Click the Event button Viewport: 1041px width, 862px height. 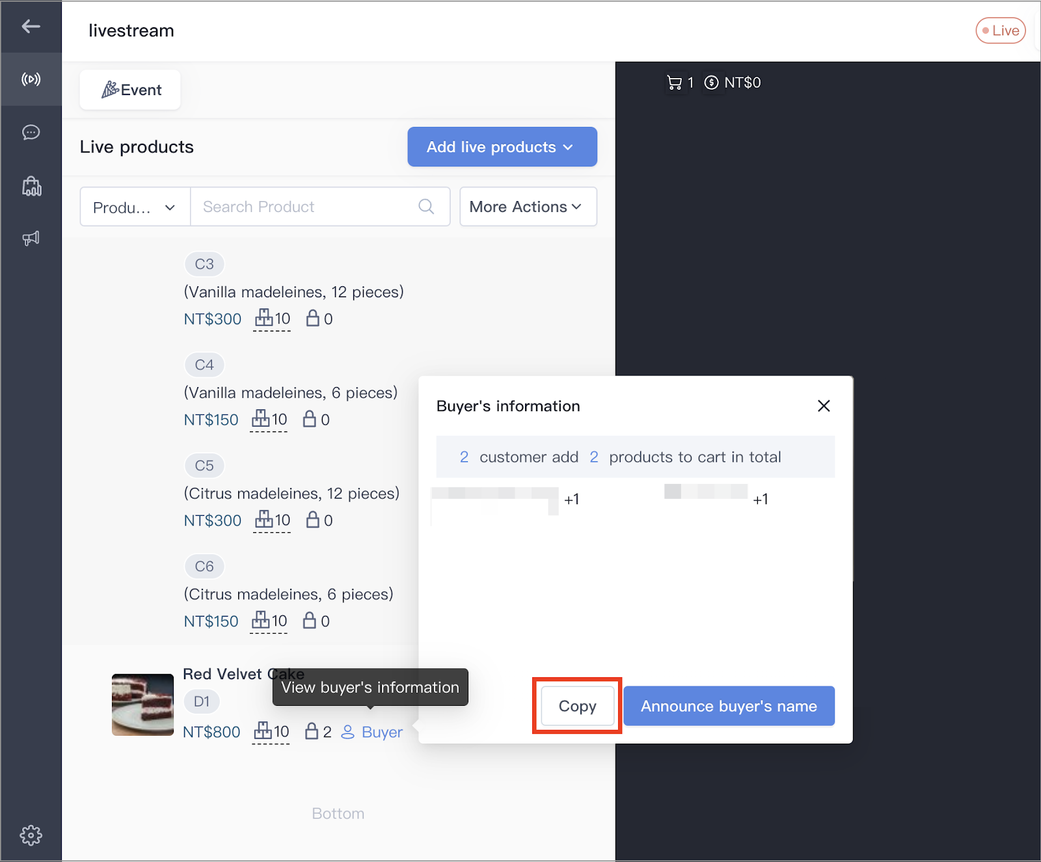tap(129, 90)
